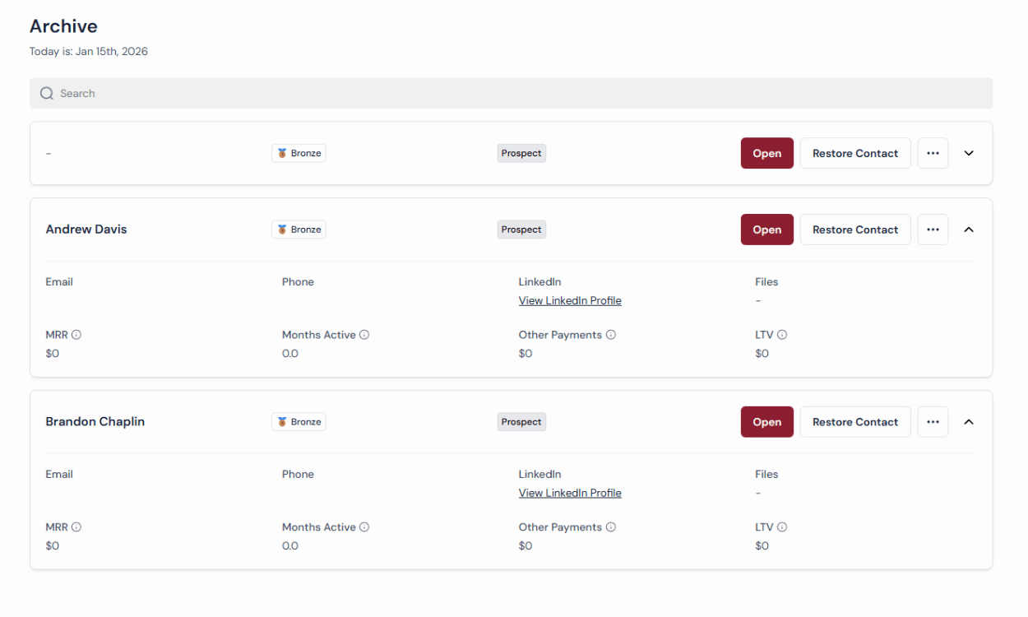Click Other Payments info icon for Brandon Chaplin
1028x617 pixels.
pyautogui.click(x=611, y=527)
